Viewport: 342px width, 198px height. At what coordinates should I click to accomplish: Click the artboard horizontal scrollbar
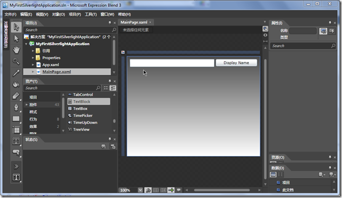pyautogui.click(x=222, y=190)
